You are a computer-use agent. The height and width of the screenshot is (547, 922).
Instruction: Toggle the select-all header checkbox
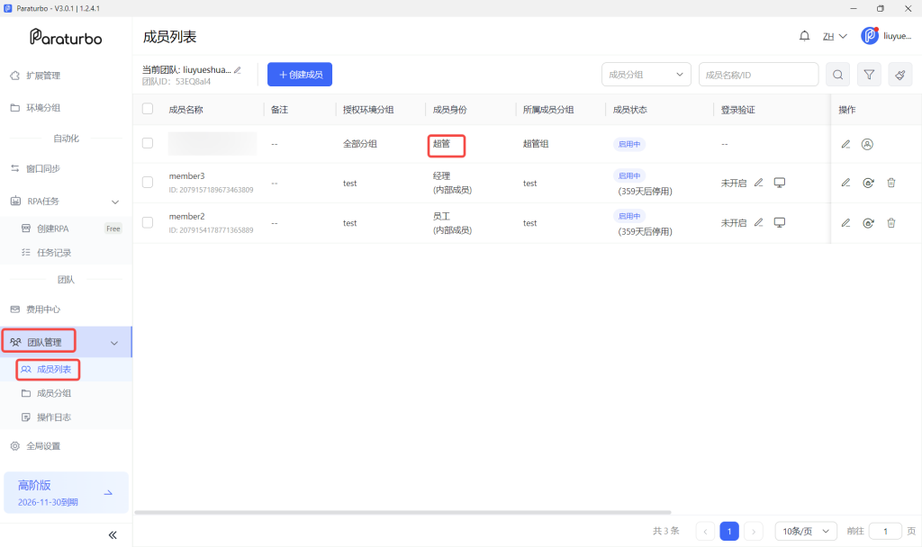[x=148, y=109]
